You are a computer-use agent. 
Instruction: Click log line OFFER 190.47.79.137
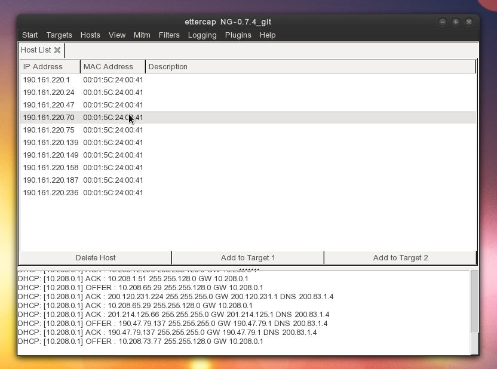[x=173, y=324]
